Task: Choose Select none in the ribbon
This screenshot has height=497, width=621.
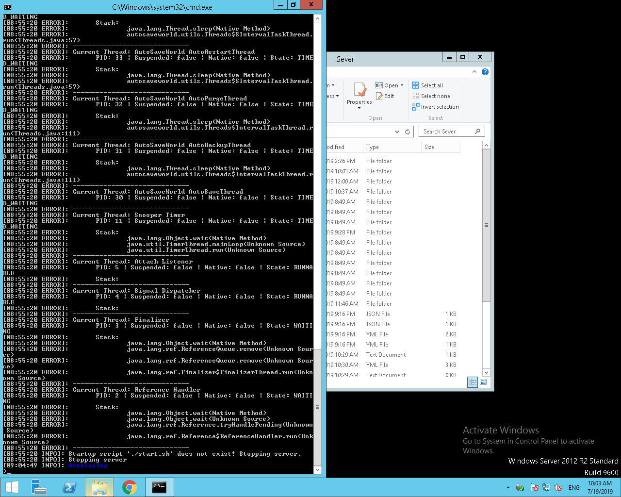Action: (431, 96)
